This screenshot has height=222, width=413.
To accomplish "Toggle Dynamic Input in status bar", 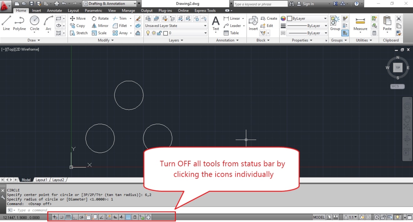I will (x=115, y=217).
